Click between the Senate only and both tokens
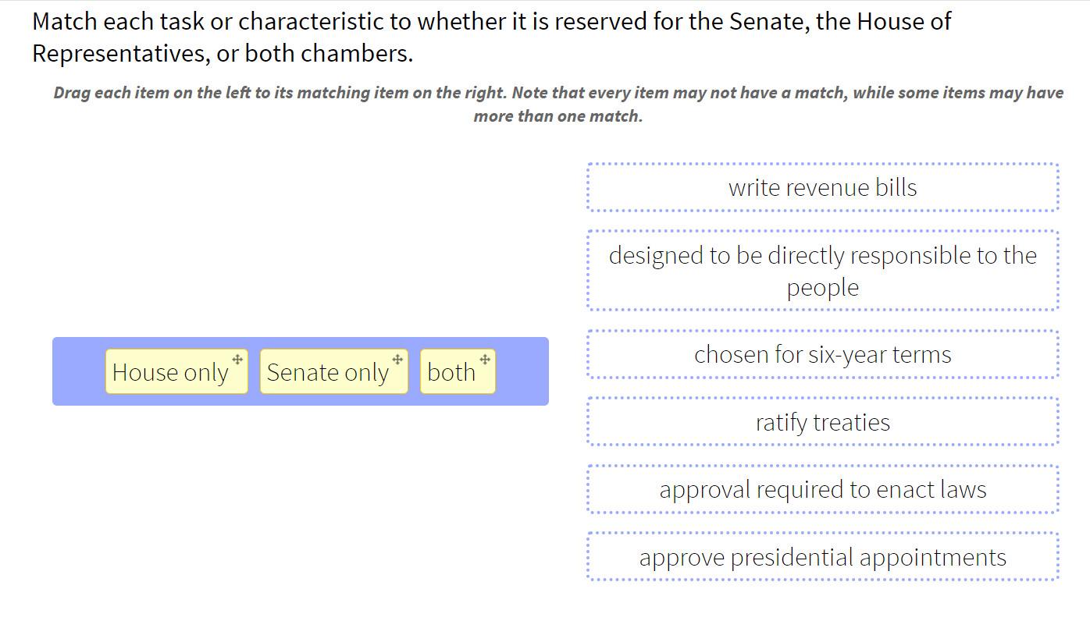This screenshot has width=1090, height=628. tap(414, 372)
